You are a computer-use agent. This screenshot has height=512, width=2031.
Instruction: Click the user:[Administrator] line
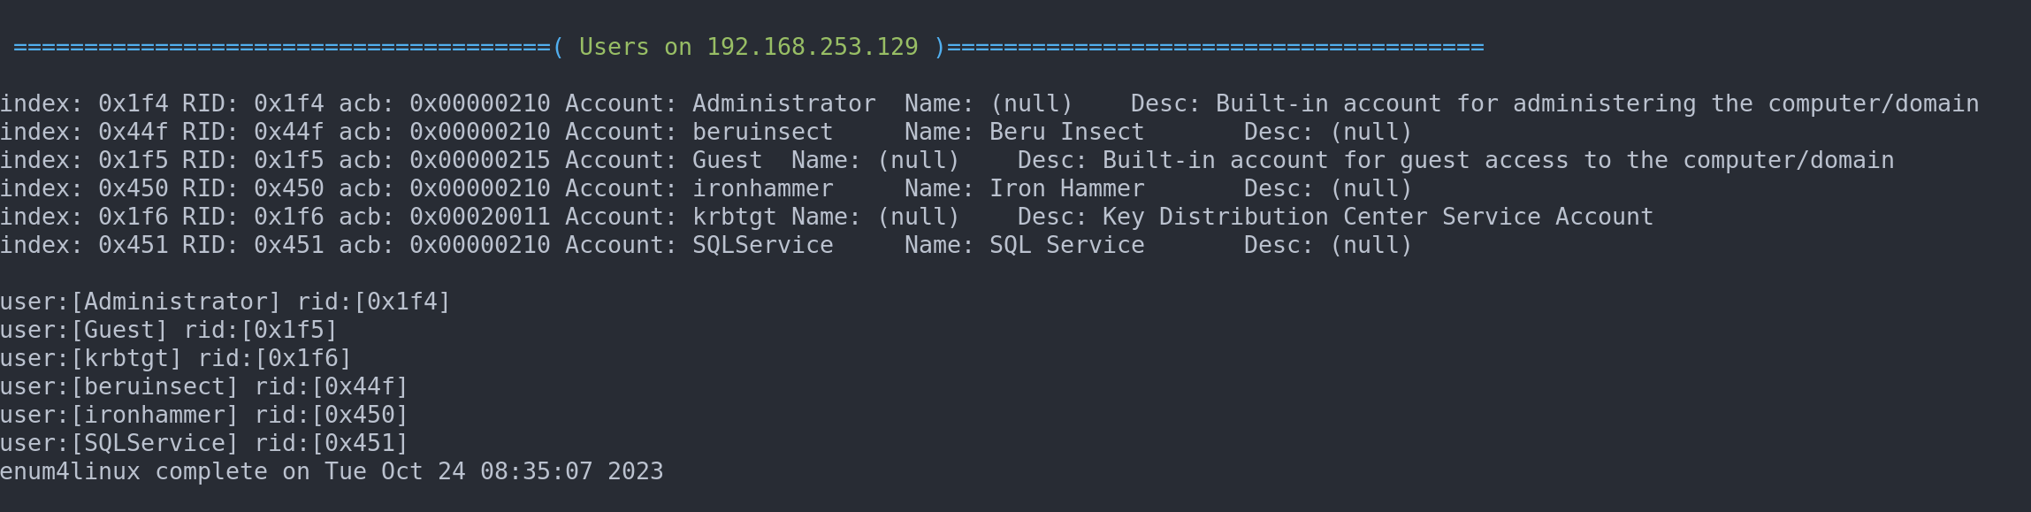coord(225,302)
